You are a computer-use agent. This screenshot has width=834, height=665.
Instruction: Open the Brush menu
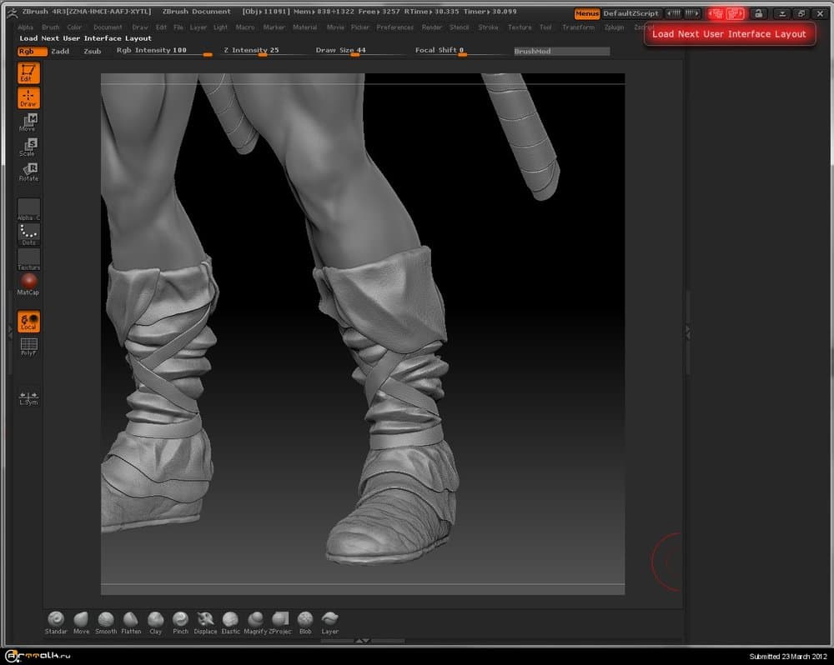[51, 27]
